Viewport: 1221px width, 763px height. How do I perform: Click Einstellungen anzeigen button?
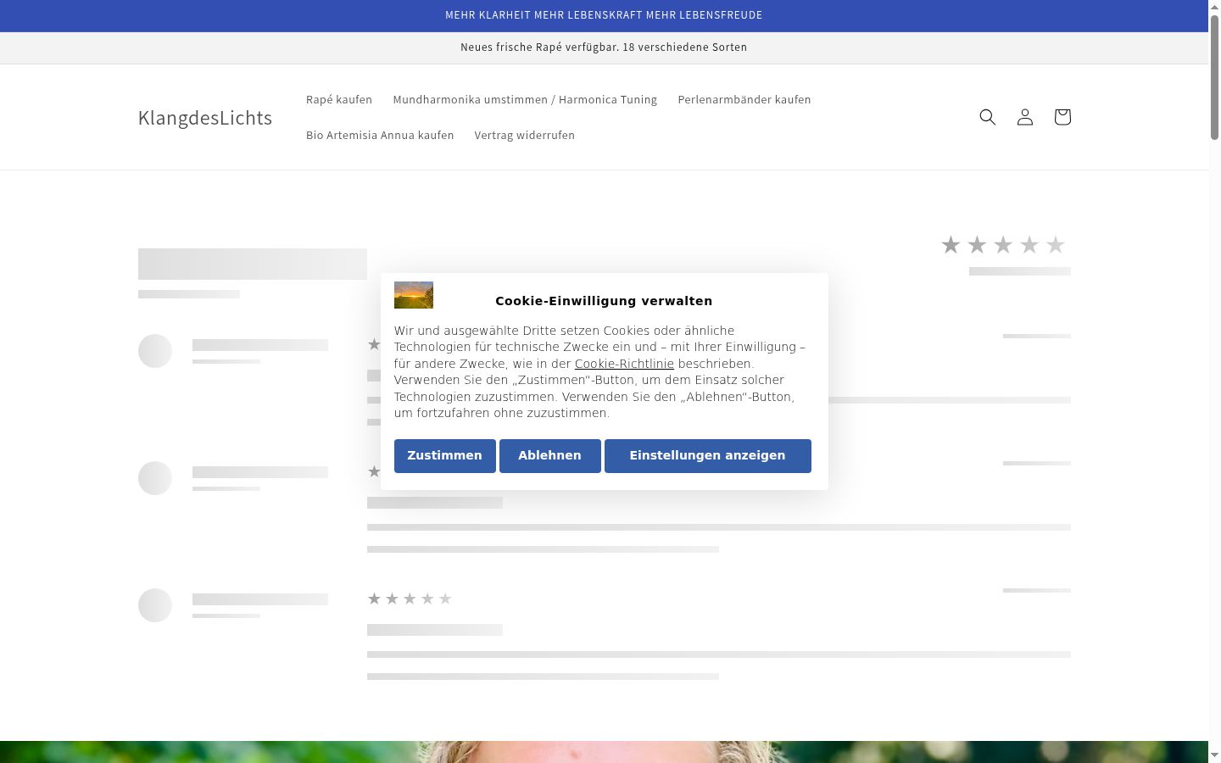click(708, 456)
